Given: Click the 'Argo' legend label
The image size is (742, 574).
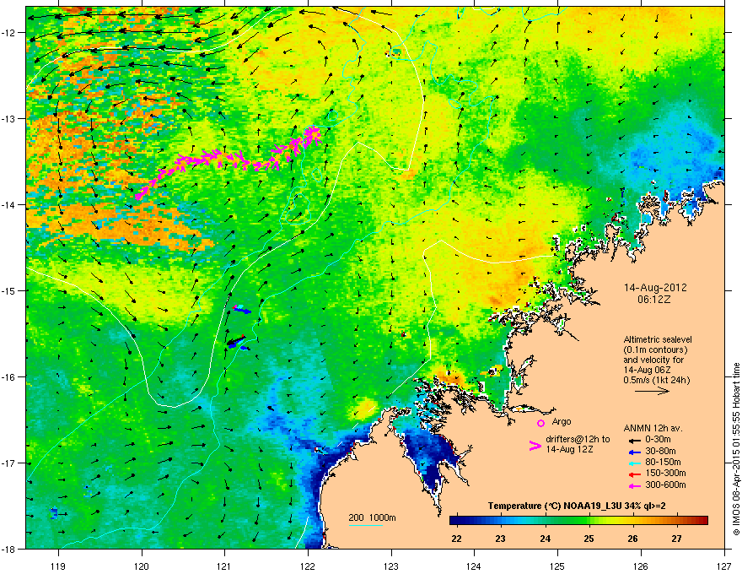Looking at the screenshot, I should (x=562, y=421).
